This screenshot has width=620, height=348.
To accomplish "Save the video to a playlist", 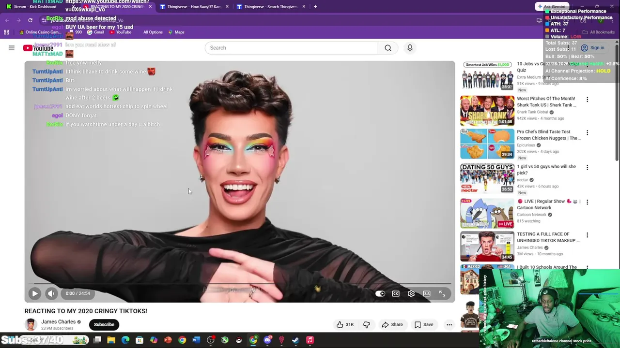I will click(424, 325).
